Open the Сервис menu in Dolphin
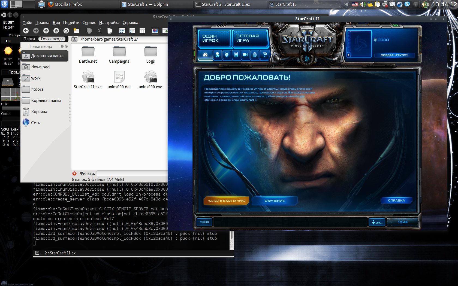This screenshot has width=458, height=286. [x=89, y=23]
